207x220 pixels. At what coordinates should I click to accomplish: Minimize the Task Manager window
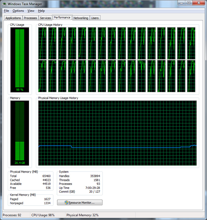[181, 3]
